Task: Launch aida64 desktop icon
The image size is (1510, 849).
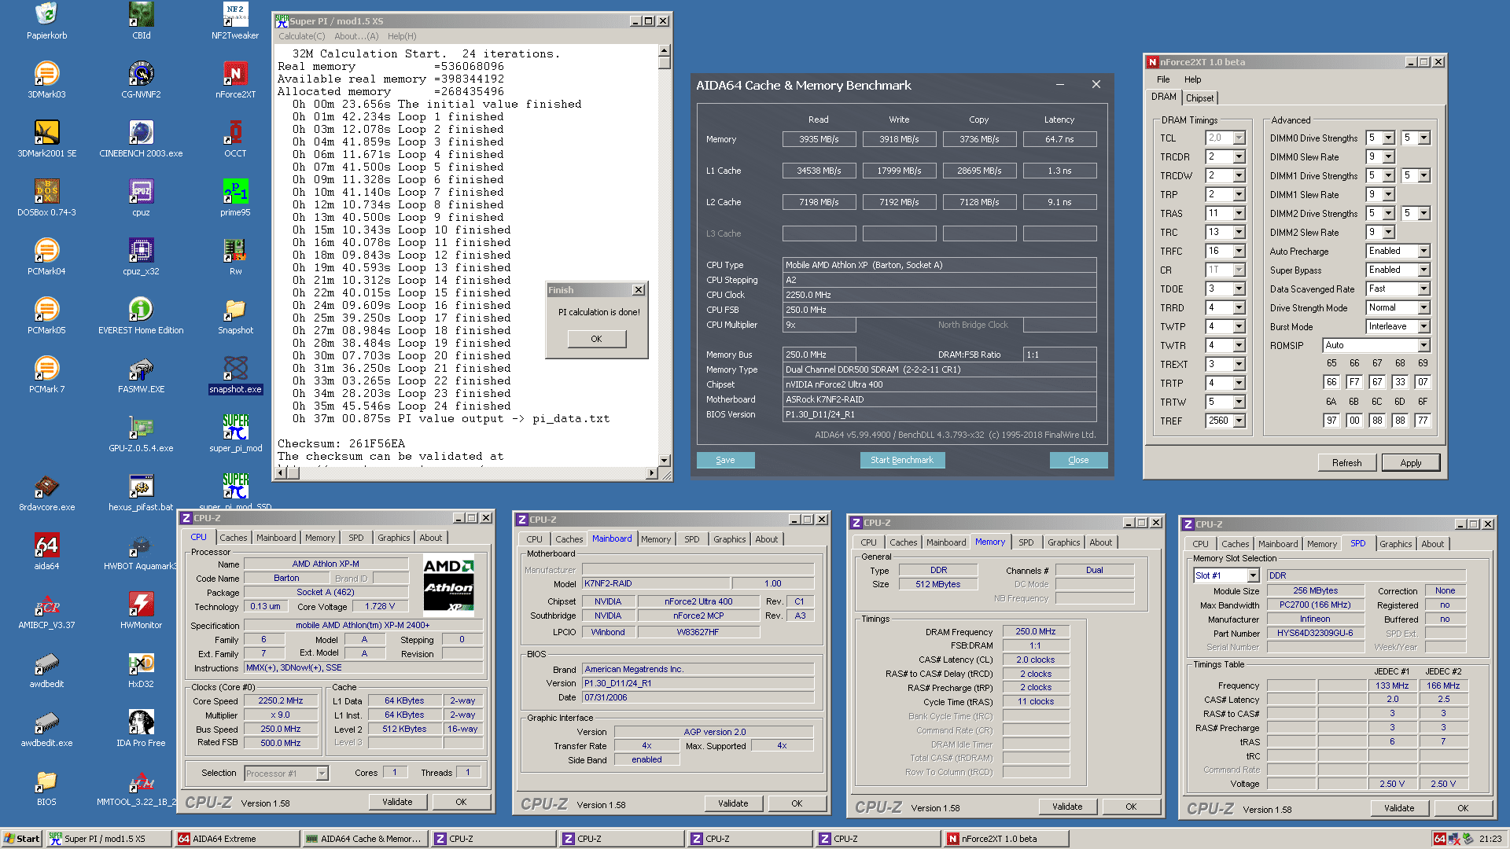Action: (x=46, y=552)
